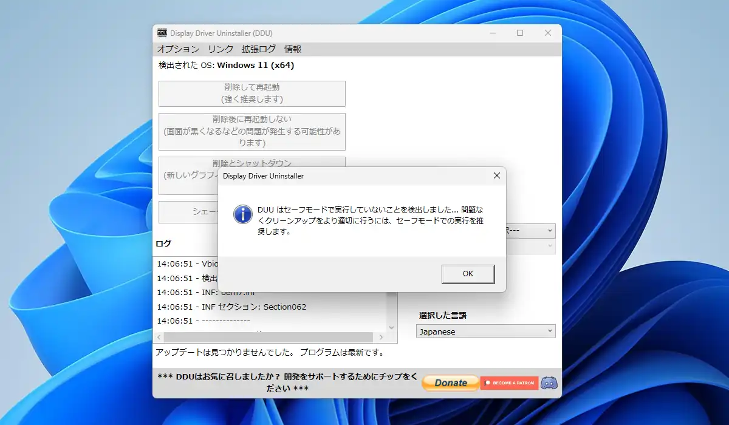Open the リンク menu
This screenshot has height=425, width=729.
(x=221, y=49)
